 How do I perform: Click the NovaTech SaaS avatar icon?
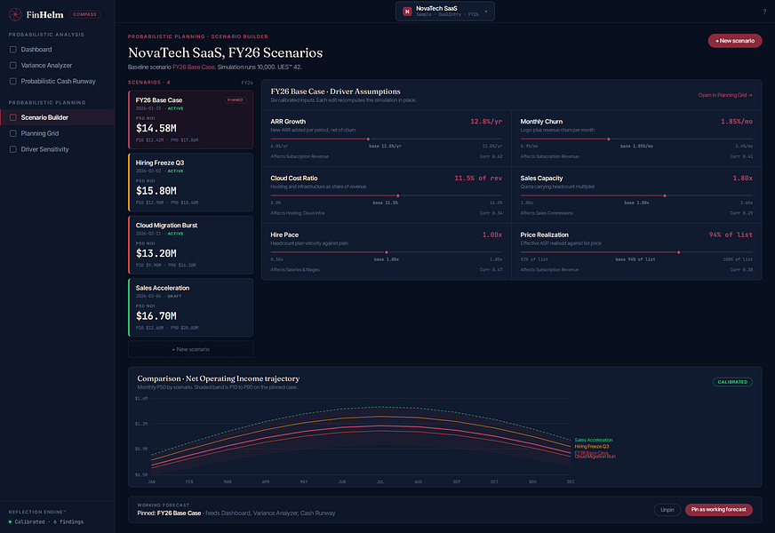click(407, 12)
